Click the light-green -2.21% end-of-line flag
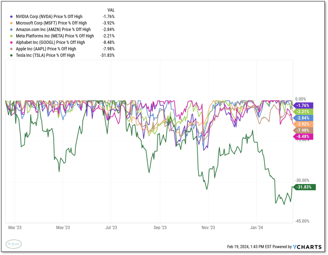Image resolution: width=328 pixels, height=255 pixels. point(303,112)
